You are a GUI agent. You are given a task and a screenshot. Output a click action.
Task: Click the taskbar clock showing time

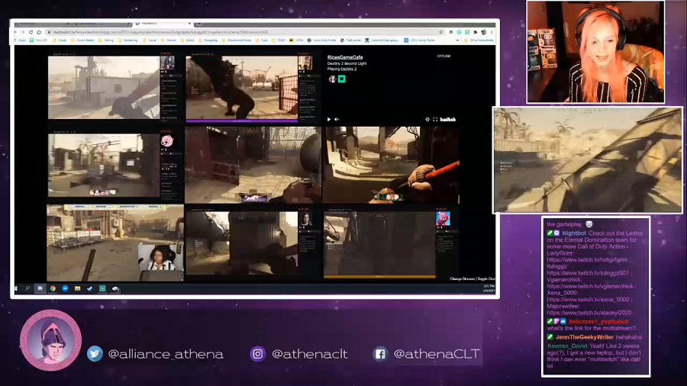489,288
